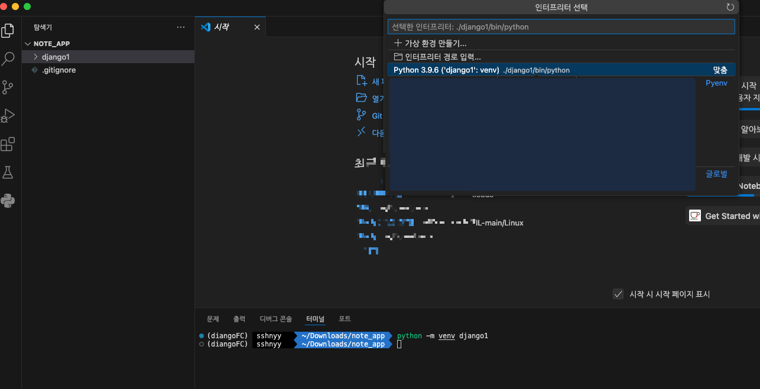Open the Python view in activity bar
The image size is (760, 389).
coord(8,201)
